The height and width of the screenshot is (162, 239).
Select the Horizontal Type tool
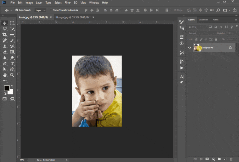12,64
